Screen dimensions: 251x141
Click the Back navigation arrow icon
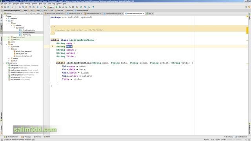[x=38, y=7]
